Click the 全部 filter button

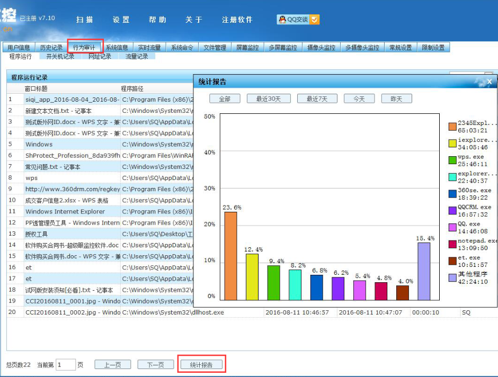click(225, 98)
